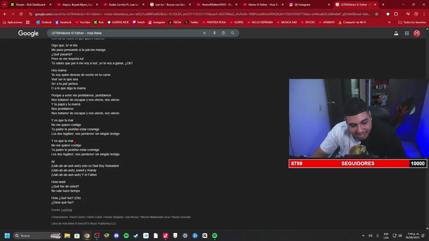Open the Chrome media control button
Image resolution: width=429 pixels, height=241 pixels.
(408, 14)
